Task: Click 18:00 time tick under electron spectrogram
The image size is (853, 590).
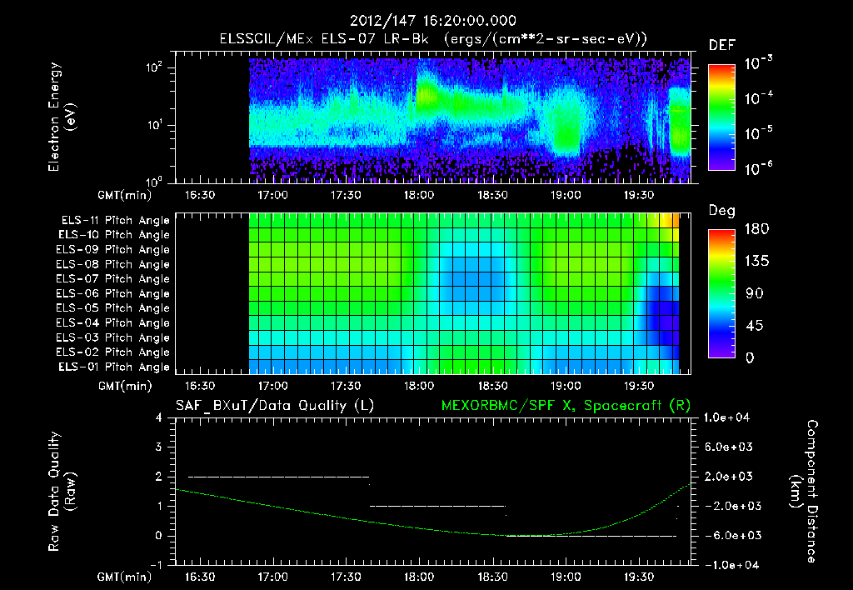Action: click(419, 195)
